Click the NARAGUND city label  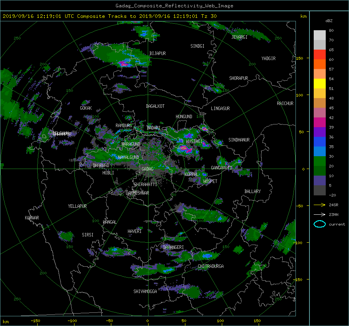click(131, 144)
